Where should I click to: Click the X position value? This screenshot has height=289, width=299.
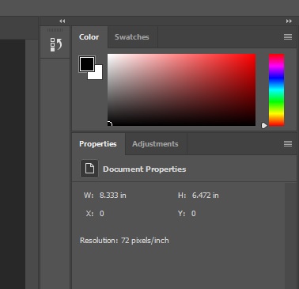point(102,214)
